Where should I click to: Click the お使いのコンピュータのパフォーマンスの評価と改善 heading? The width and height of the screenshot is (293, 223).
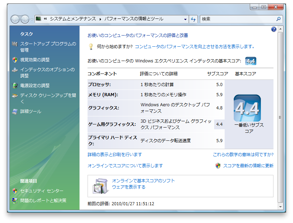coord(138,36)
